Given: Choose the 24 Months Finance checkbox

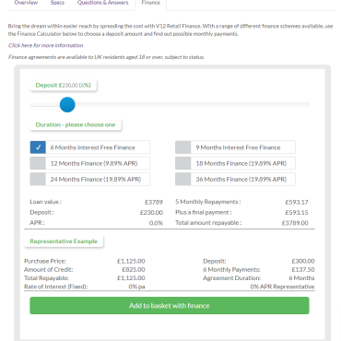Looking at the screenshot, I should pyautogui.click(x=38, y=179).
